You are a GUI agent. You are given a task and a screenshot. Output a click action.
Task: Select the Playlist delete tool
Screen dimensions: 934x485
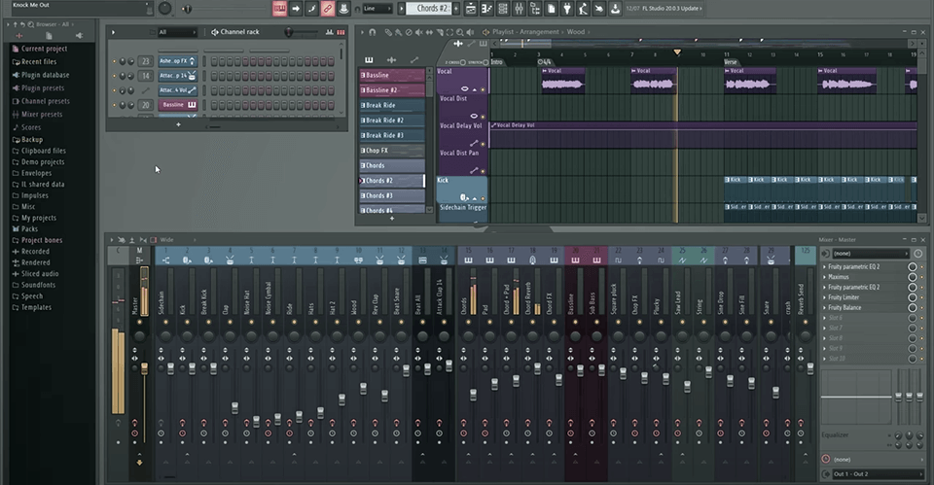point(409,32)
